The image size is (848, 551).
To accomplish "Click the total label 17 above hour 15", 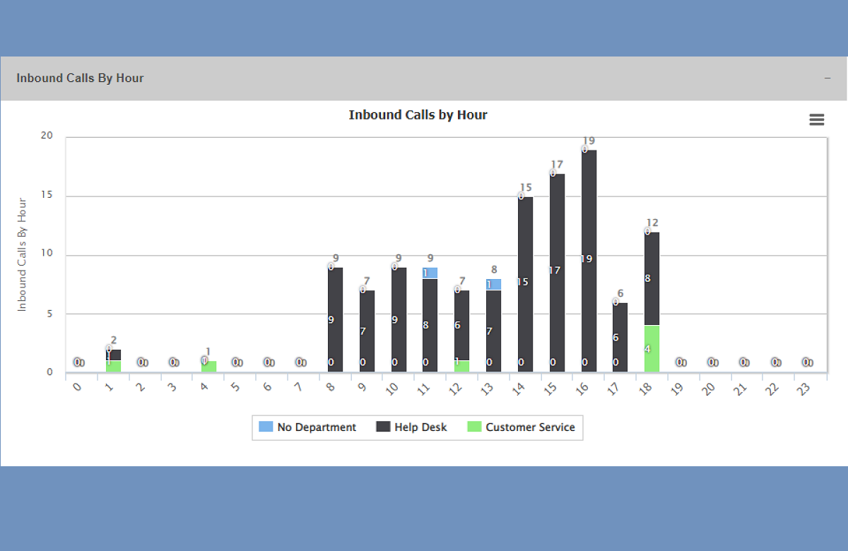I will point(557,165).
